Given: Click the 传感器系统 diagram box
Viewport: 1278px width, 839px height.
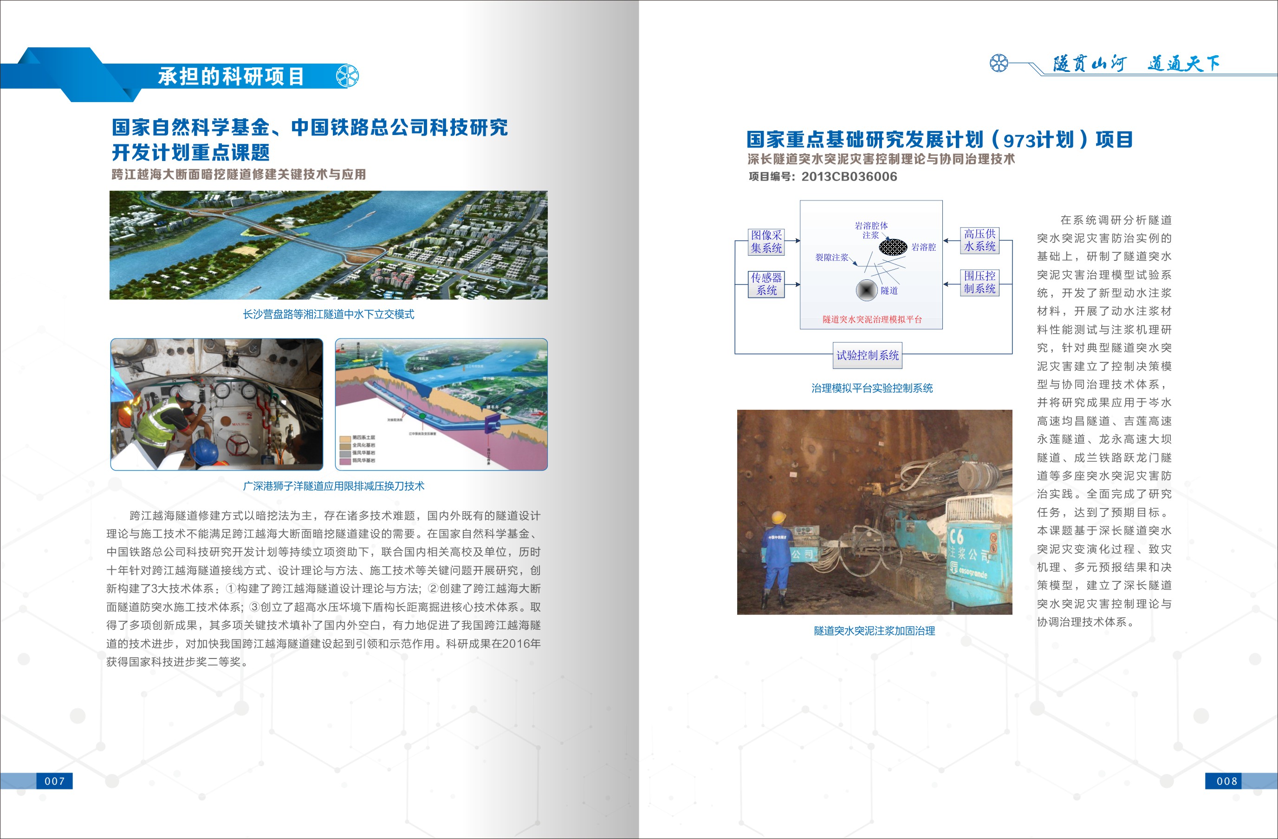Looking at the screenshot, I should pos(766,284).
